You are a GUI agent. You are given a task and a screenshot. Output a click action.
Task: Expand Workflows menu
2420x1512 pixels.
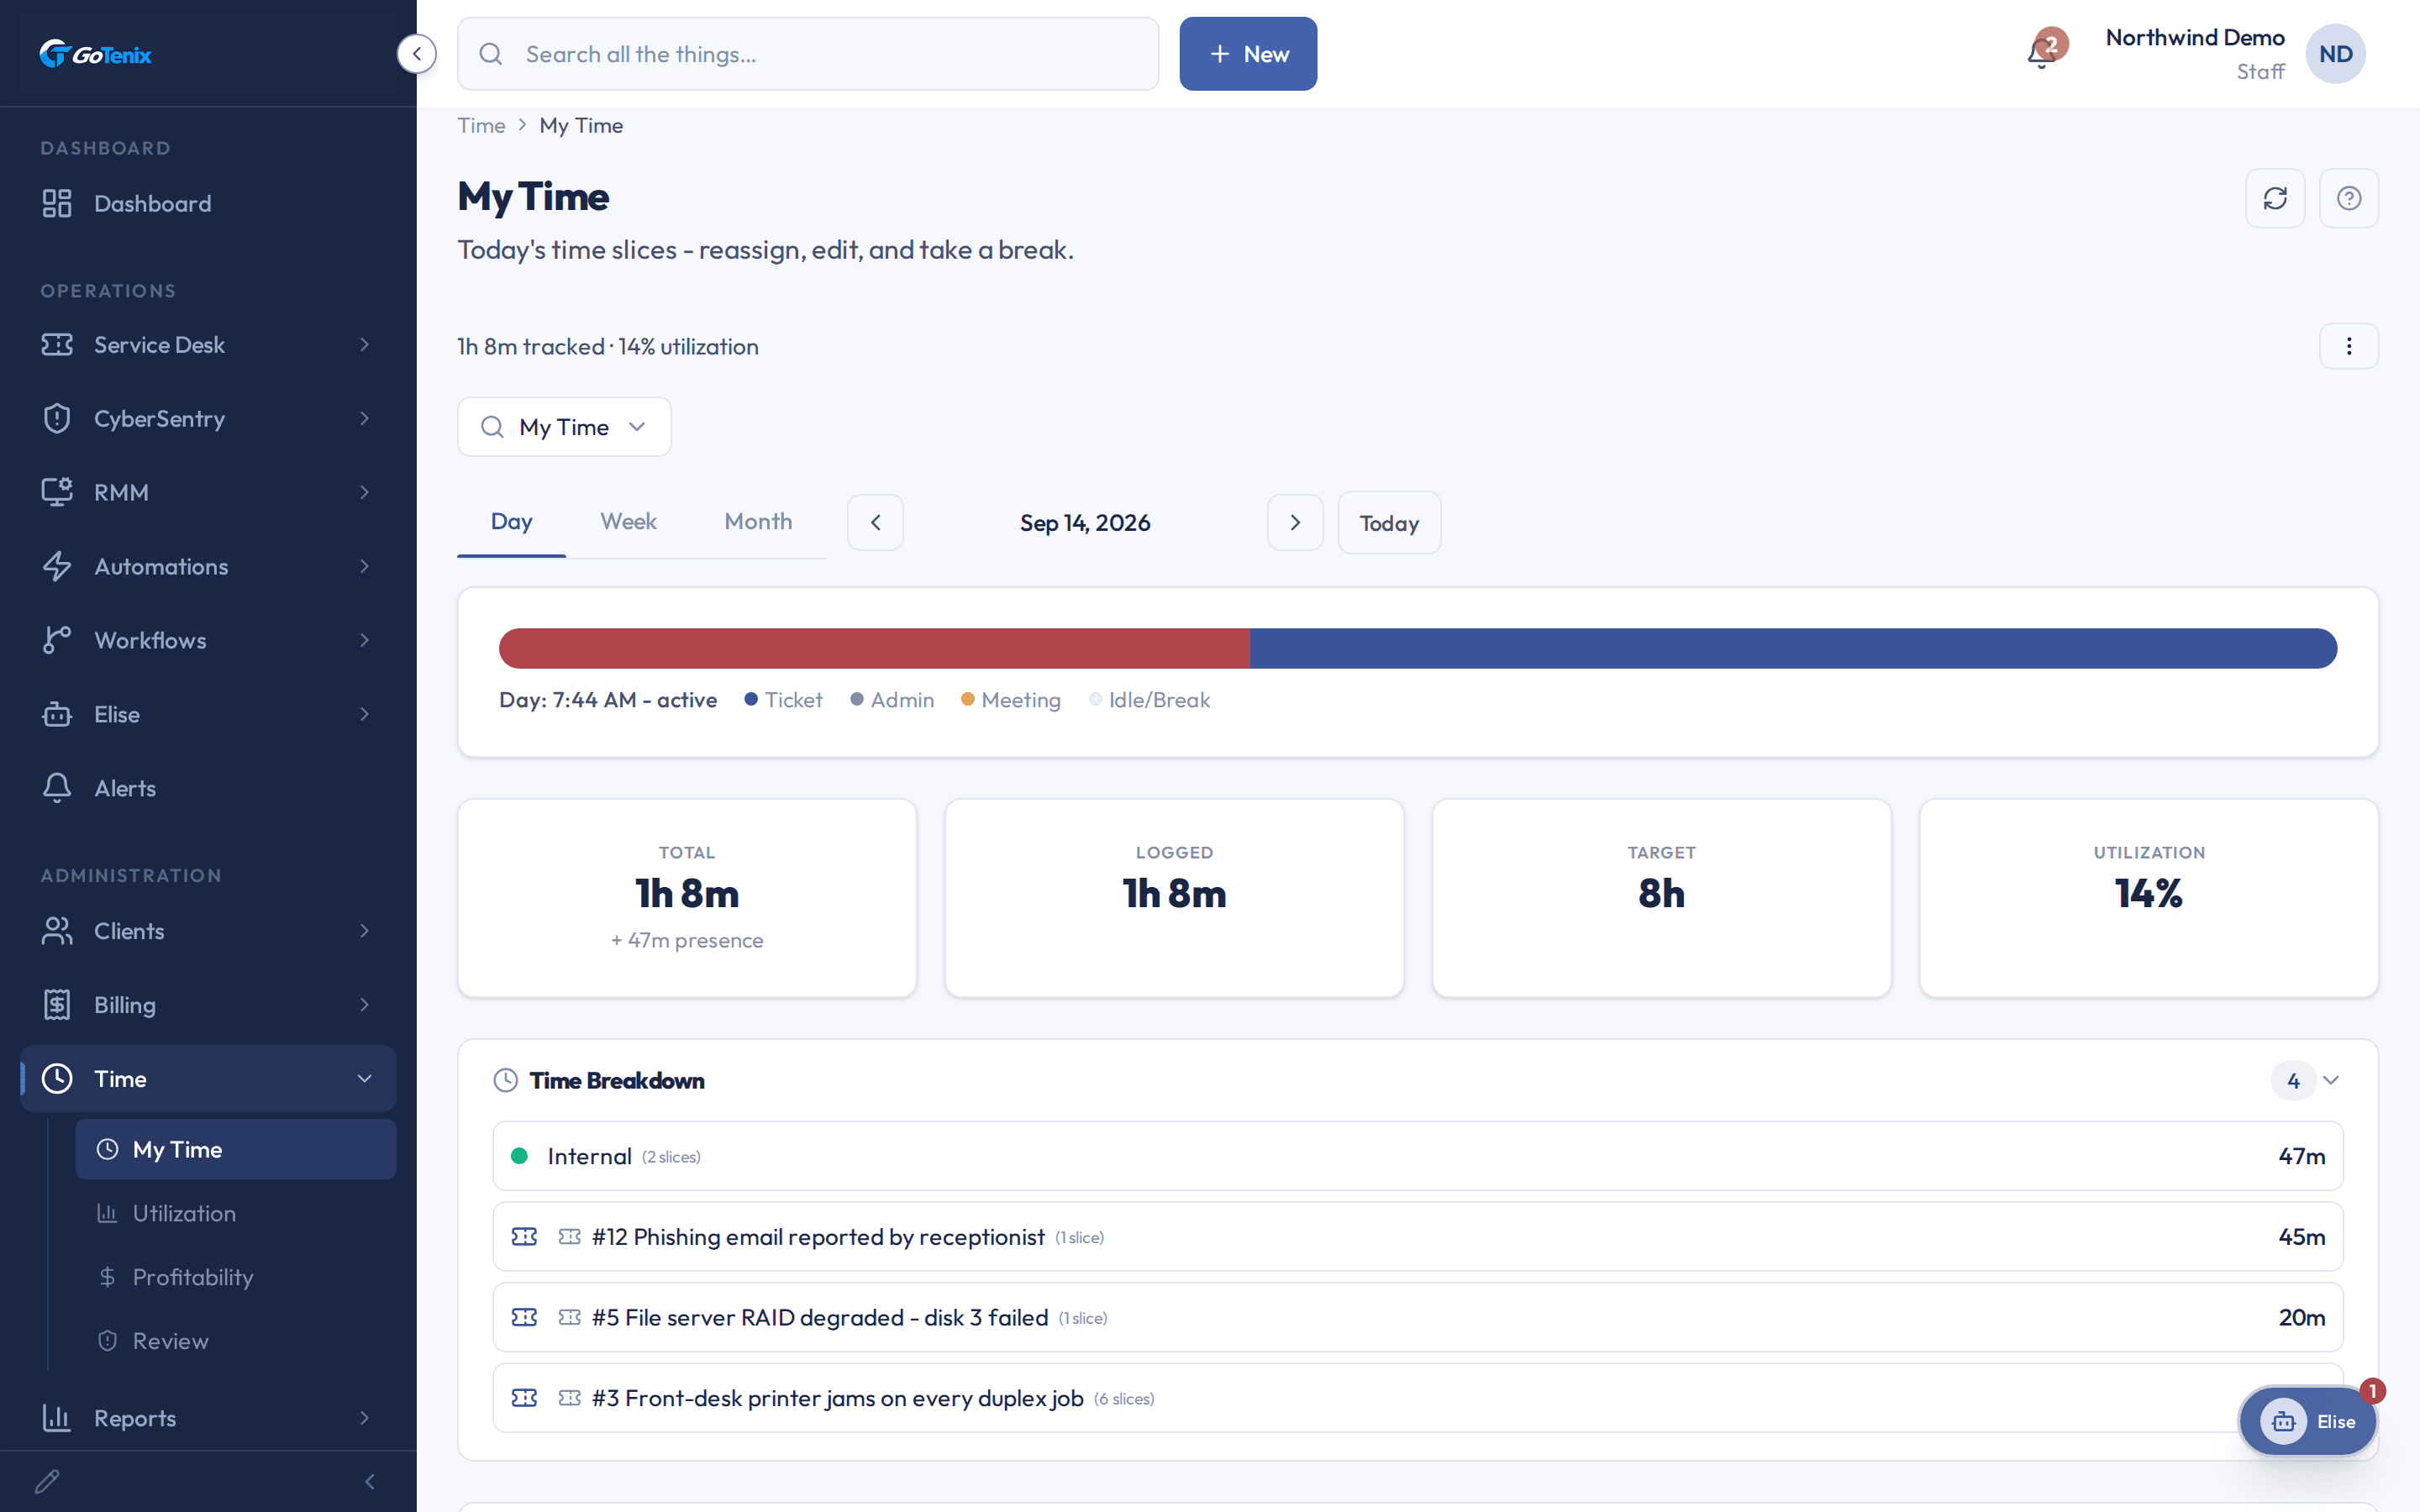coord(208,640)
